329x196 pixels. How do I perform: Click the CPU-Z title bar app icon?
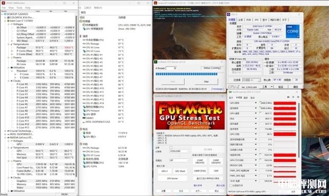(229, 14)
